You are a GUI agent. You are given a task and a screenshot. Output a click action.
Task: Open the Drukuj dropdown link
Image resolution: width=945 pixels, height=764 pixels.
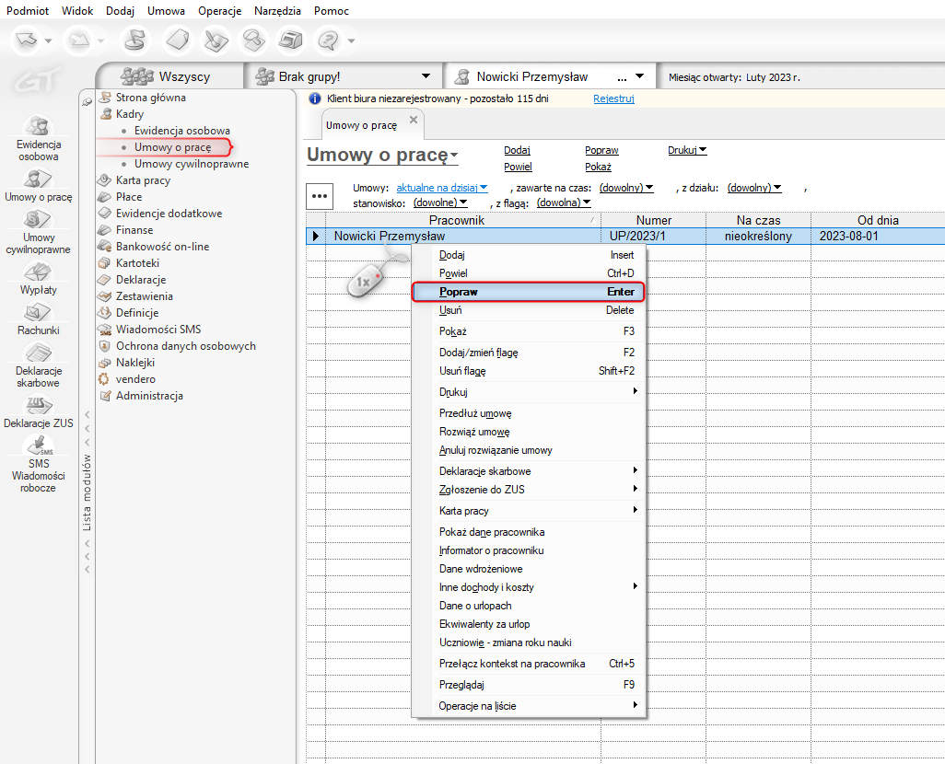pos(686,150)
